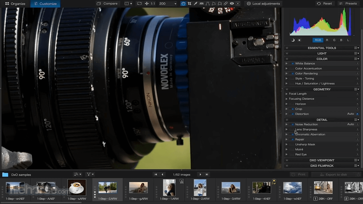Select the Force rectangle perspective tool
Screen dimensions: 363x204
pos(214,4)
